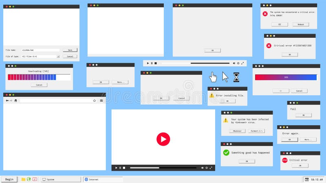Image resolution: width=326 pixels, height=183 pixels.
Task: Click the green checkmark icon
Action: tap(226, 153)
